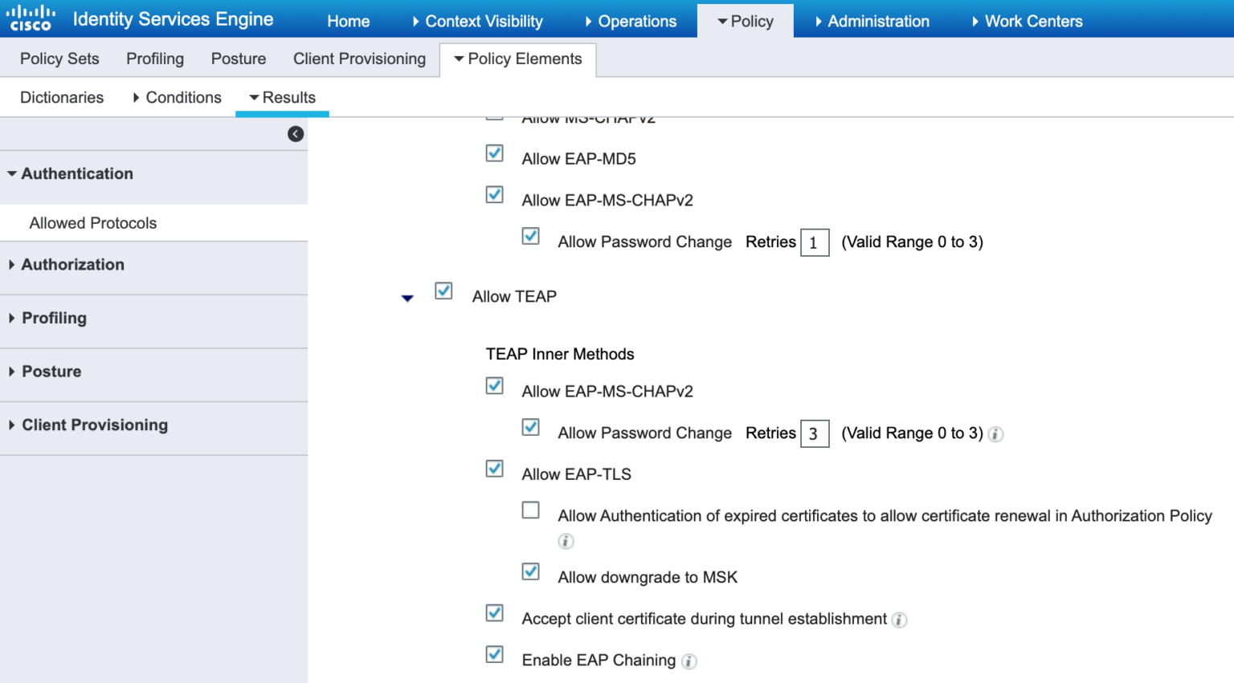Select Allowed Protocols under Authentication

tap(92, 223)
